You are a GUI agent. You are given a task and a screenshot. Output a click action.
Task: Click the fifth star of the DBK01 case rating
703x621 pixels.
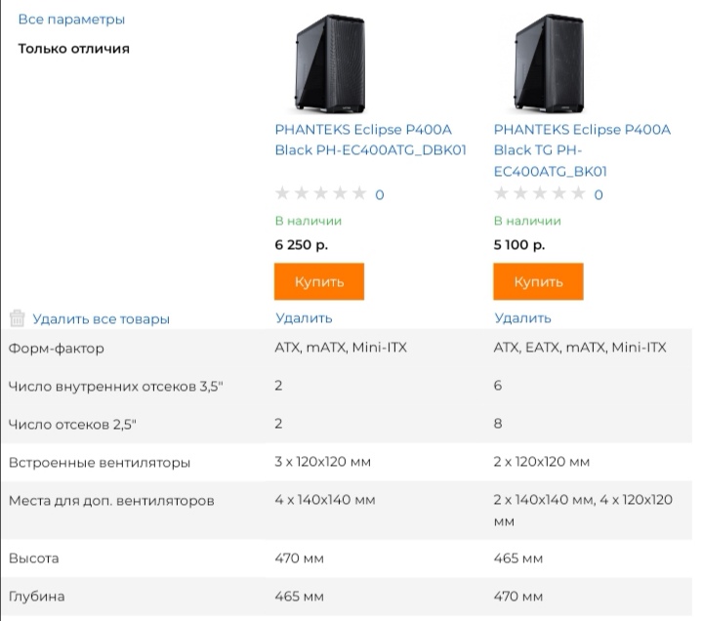pyautogui.click(x=359, y=193)
